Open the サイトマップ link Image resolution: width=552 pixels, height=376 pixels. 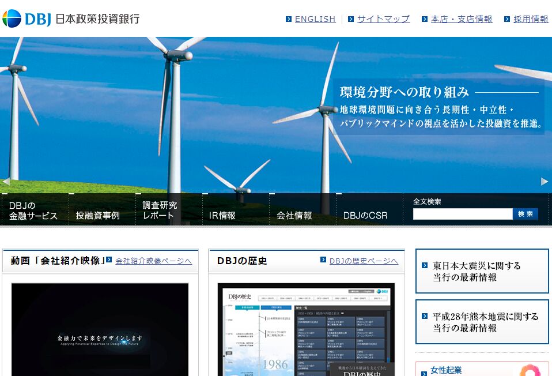[384, 19]
